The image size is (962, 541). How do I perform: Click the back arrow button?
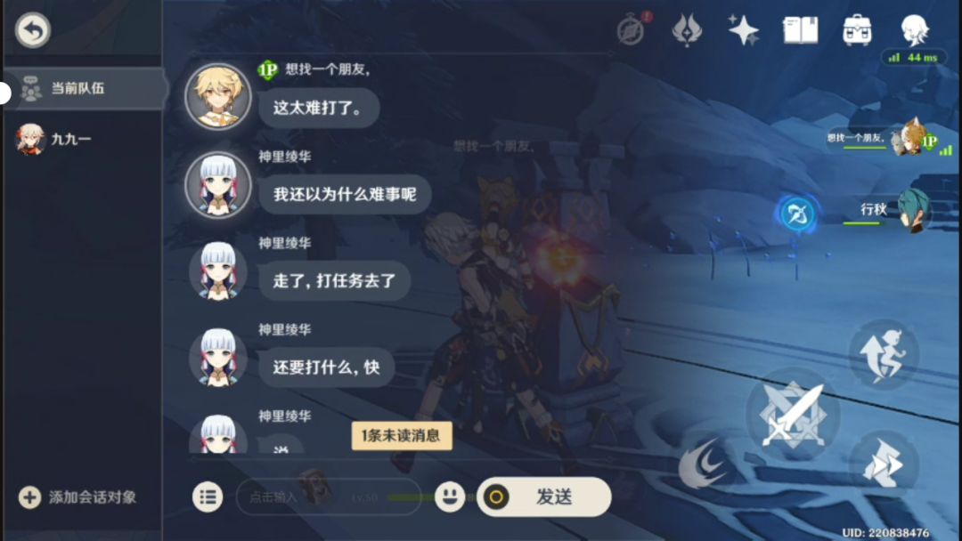pos(33,30)
